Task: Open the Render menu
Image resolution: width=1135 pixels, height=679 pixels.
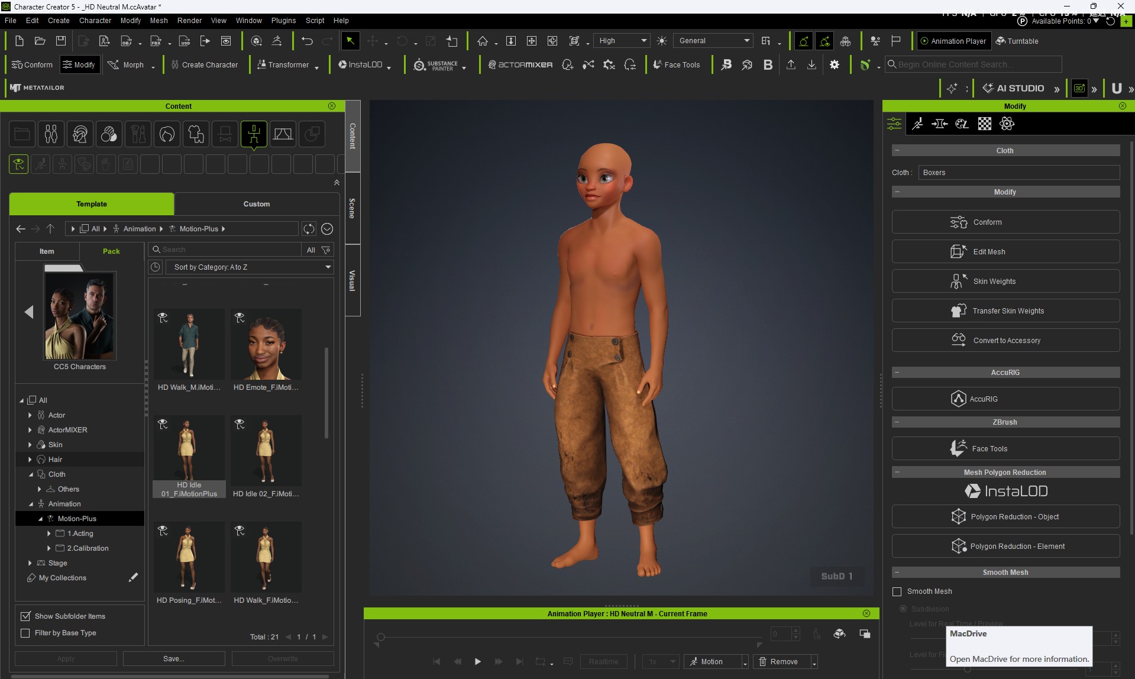Action: (189, 20)
